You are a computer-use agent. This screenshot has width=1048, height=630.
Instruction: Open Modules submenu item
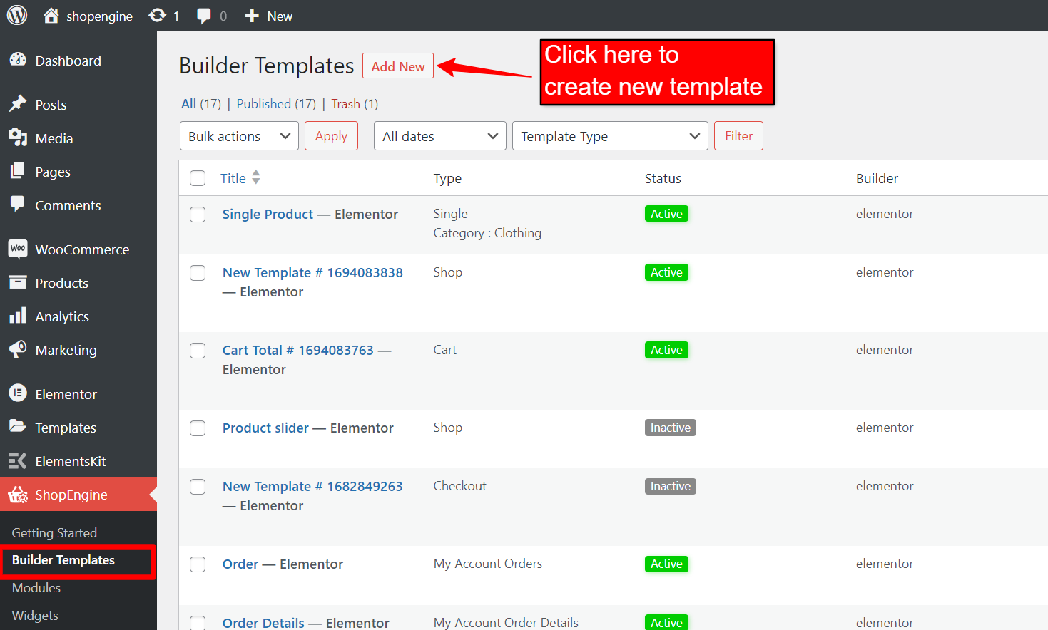(x=36, y=588)
